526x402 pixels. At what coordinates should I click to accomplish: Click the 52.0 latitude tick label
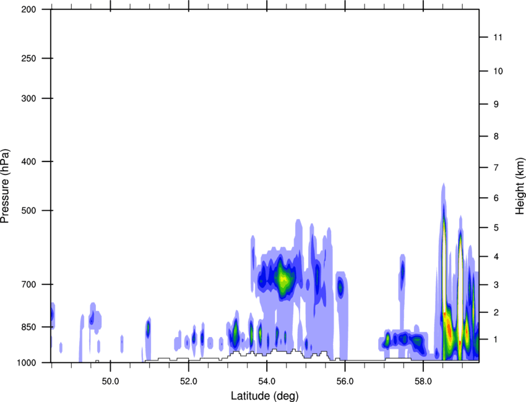(189, 382)
